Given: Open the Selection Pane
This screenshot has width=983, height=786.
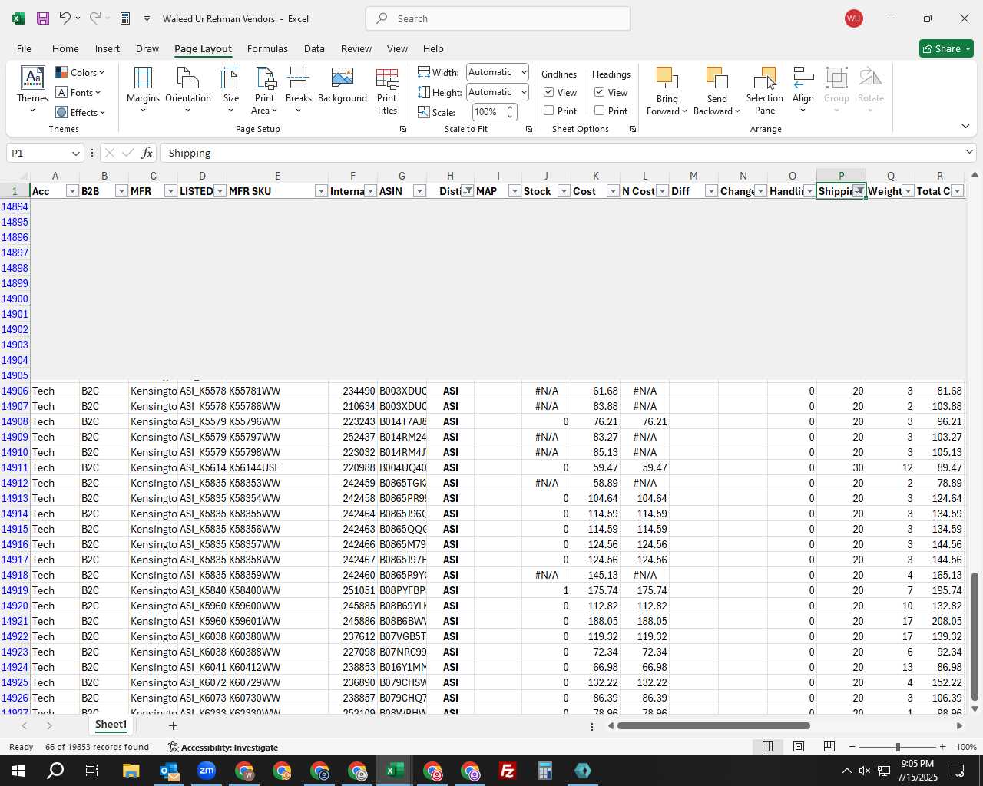Looking at the screenshot, I should pyautogui.click(x=765, y=91).
